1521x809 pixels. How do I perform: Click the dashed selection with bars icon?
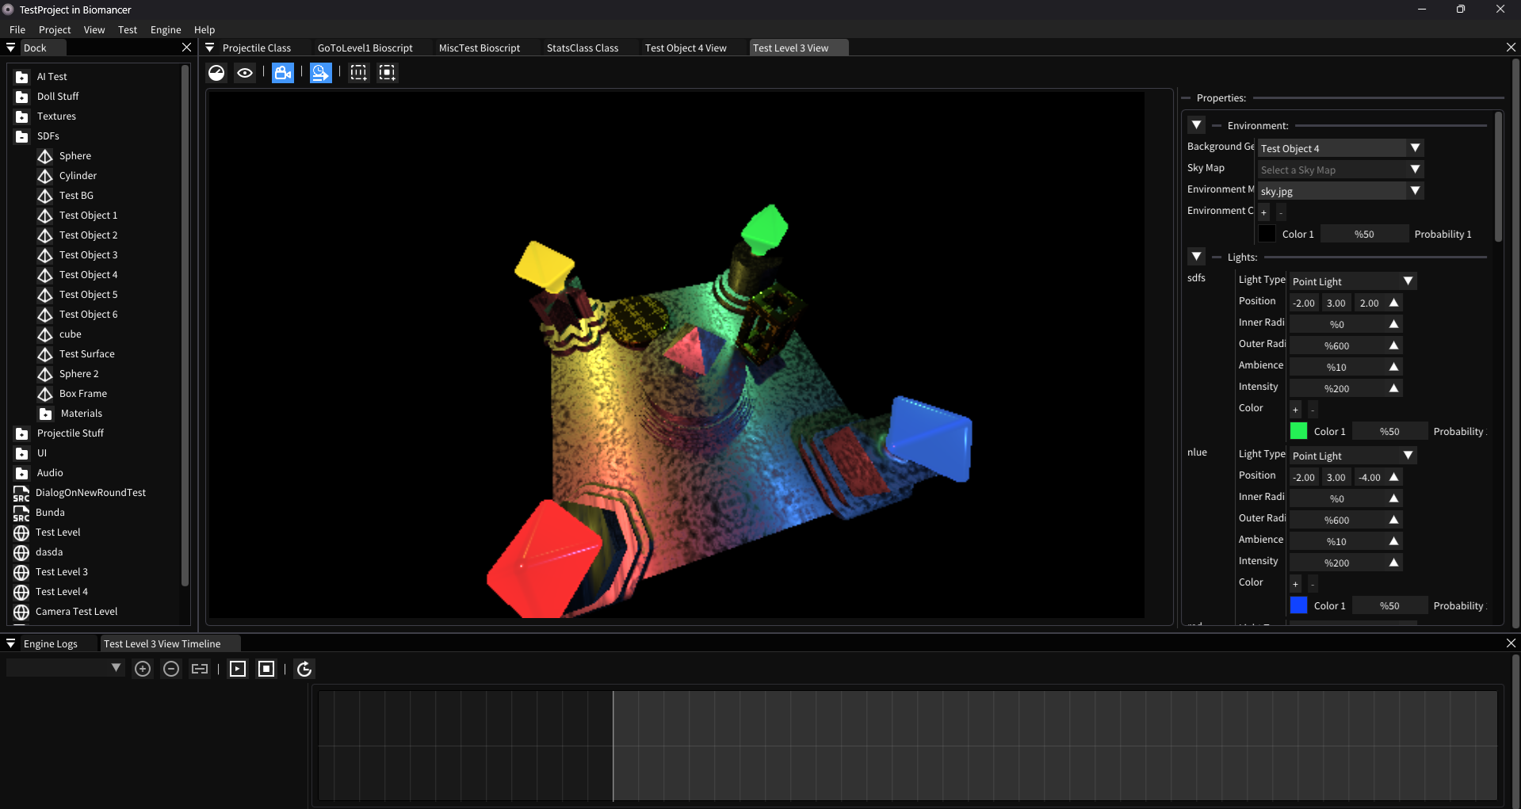tap(358, 73)
